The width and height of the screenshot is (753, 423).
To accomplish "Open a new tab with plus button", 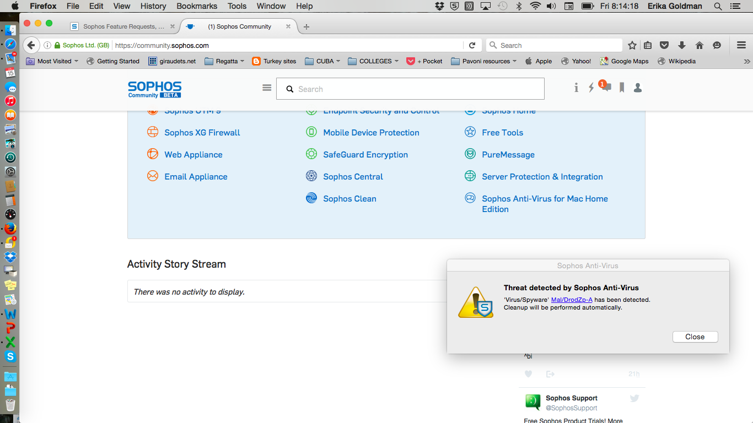I will [x=306, y=26].
